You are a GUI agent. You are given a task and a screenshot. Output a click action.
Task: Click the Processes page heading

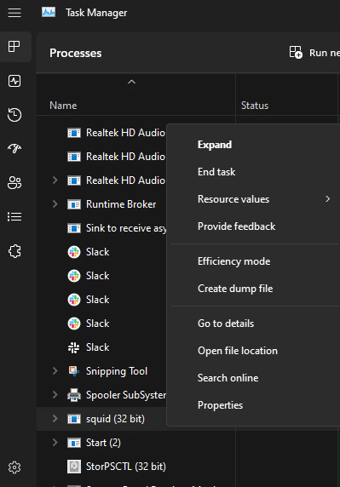(x=76, y=53)
